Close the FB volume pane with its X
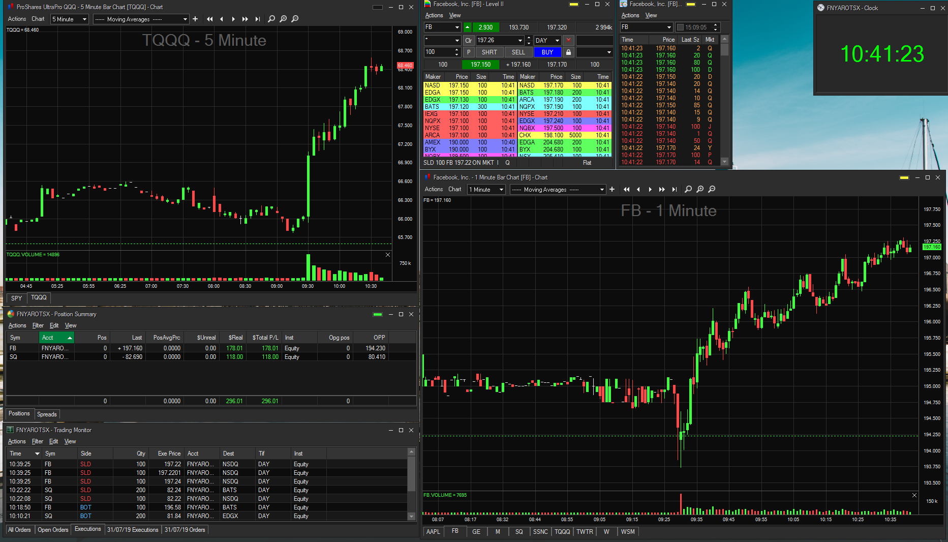Screen dimensions: 948x542 (914, 495)
